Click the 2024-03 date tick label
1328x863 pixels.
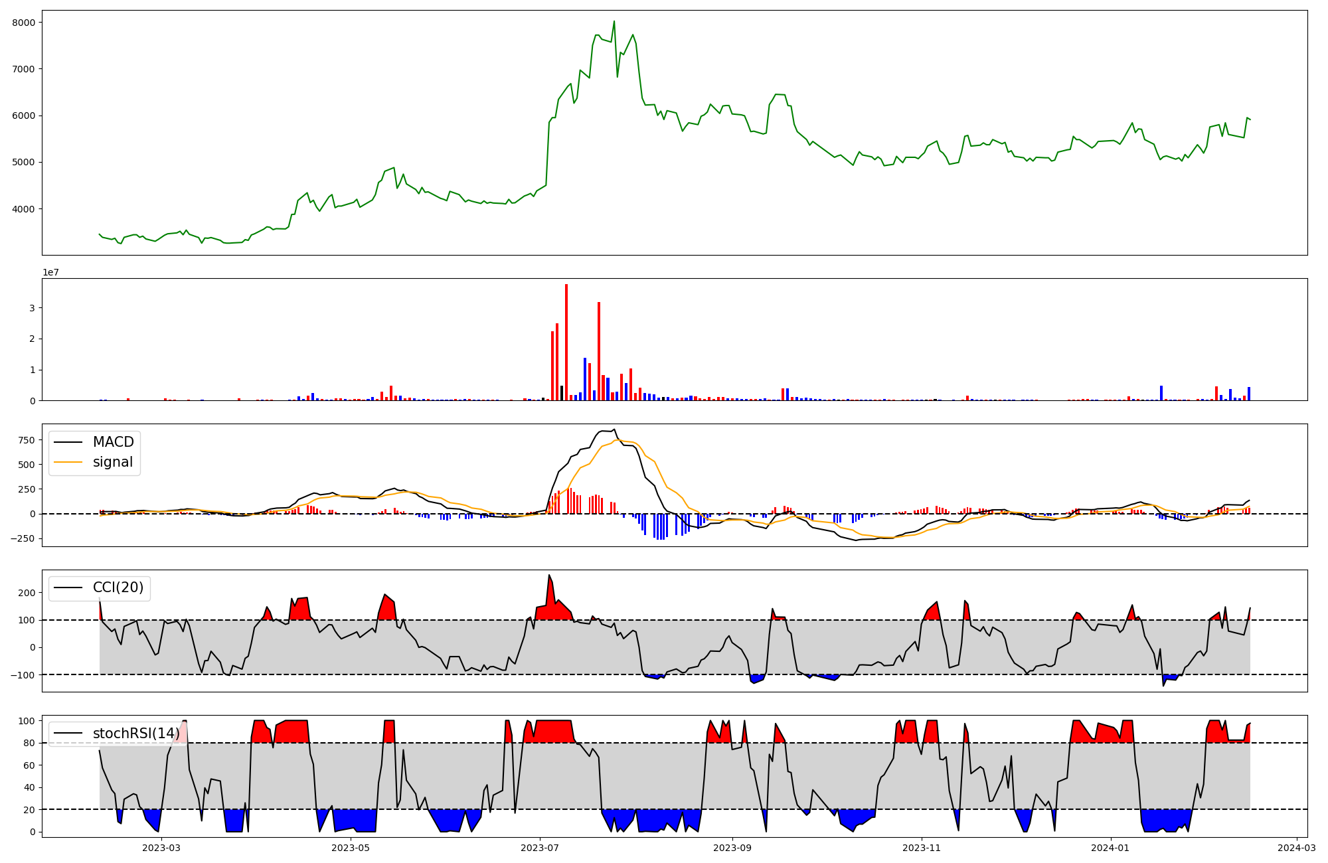click(x=1297, y=848)
